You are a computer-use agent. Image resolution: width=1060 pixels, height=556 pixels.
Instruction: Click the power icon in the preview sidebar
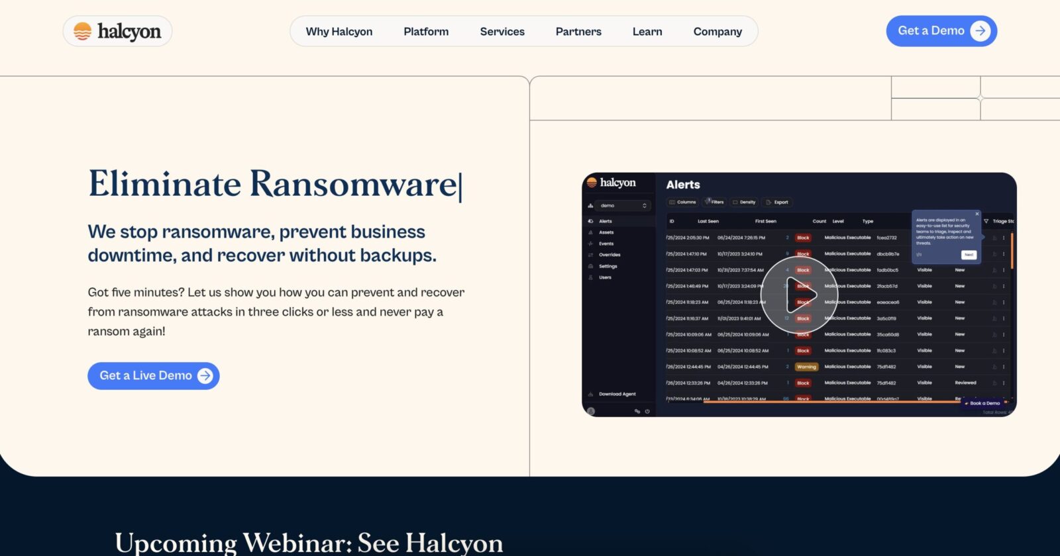(647, 411)
